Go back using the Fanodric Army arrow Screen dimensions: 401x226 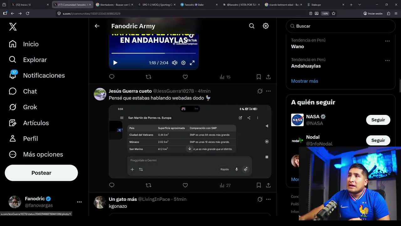coord(97,26)
